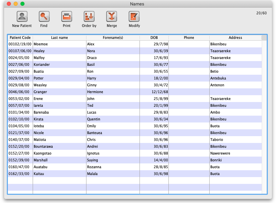Click the Merge icon

[x=112, y=16]
